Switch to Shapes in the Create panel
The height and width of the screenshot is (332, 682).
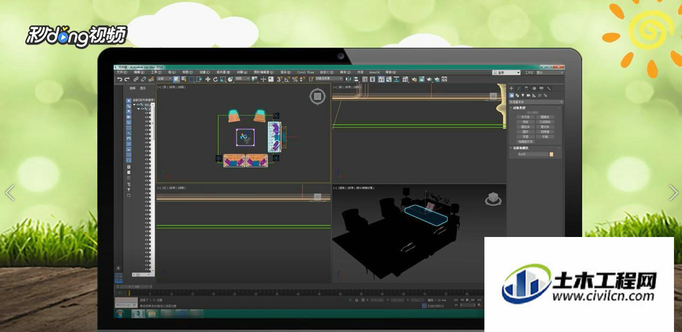point(518,95)
